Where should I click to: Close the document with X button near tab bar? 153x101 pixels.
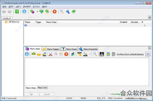pyautogui.click(x=150, y=17)
